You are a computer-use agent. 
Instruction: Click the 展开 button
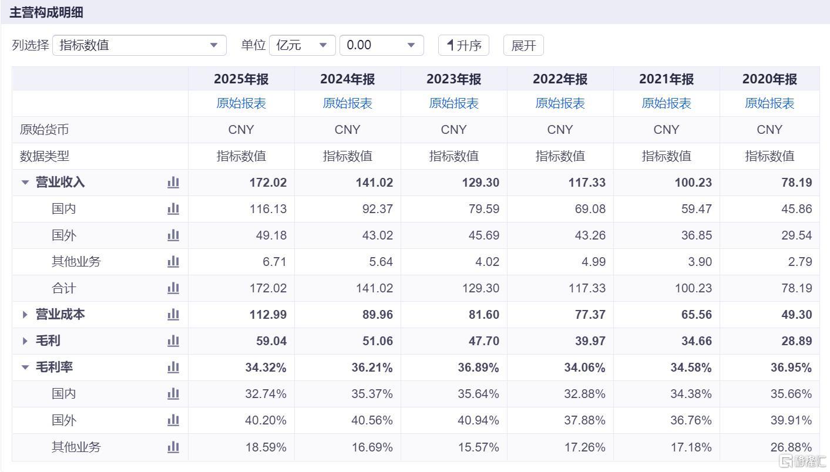coord(523,45)
